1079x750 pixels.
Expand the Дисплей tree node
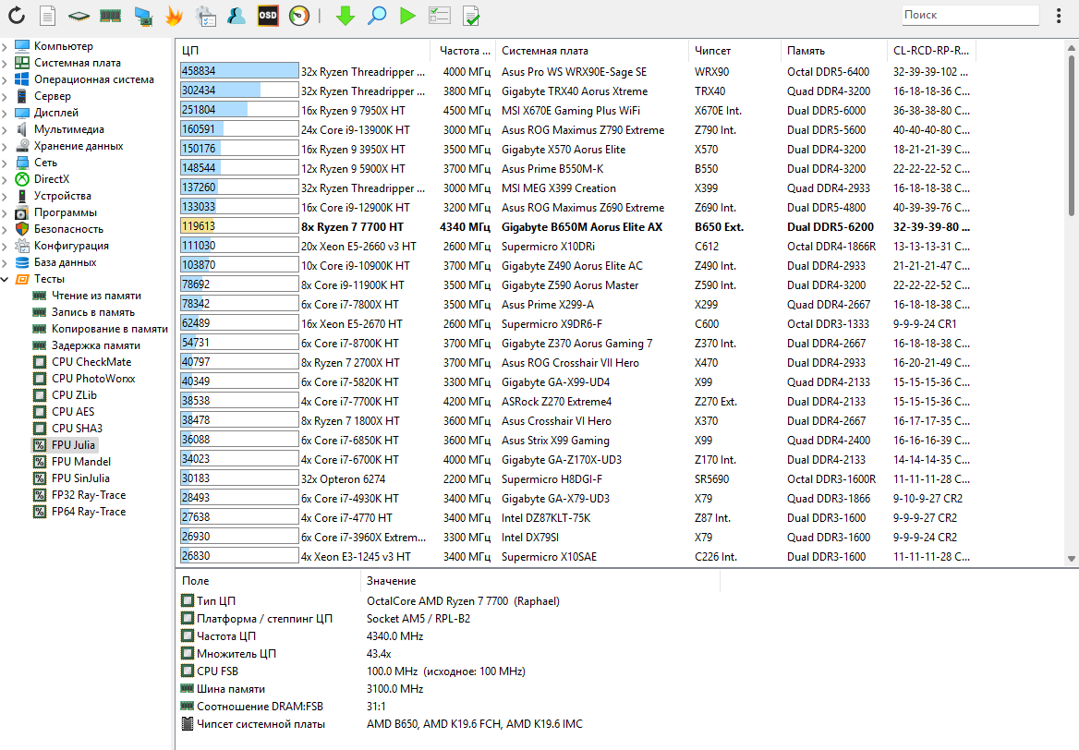point(5,113)
